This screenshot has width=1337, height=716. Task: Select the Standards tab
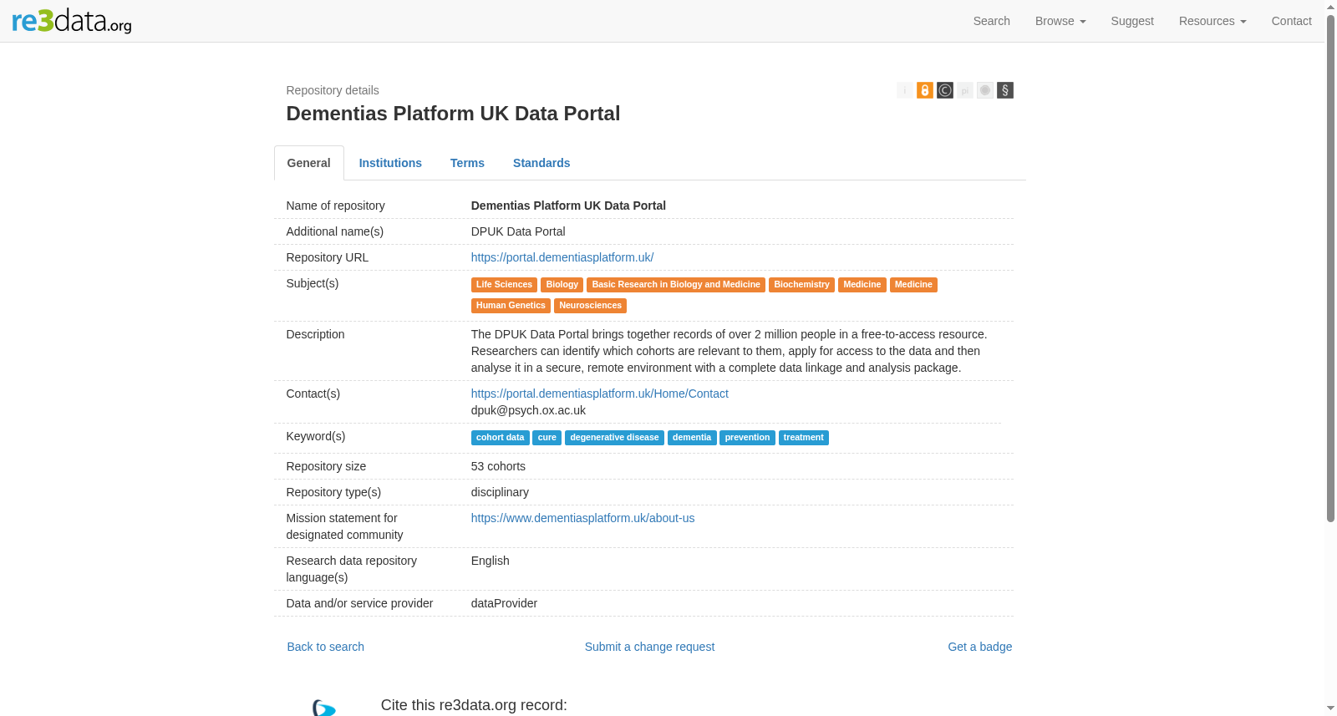coord(541,163)
